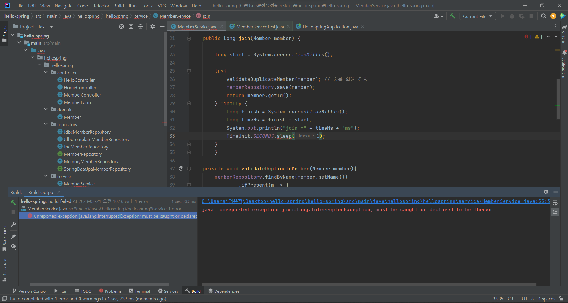Collapse the main src/main folder

[19, 43]
